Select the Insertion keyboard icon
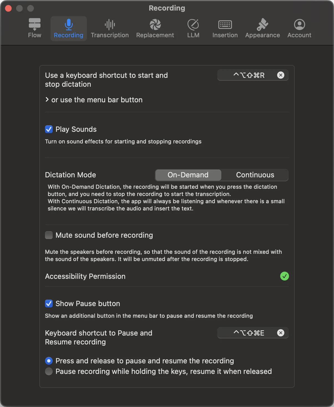334x407 pixels. (225, 25)
